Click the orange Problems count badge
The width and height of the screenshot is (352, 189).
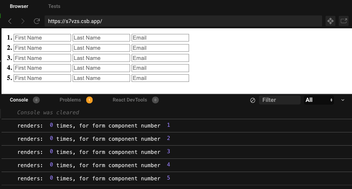[89, 100]
